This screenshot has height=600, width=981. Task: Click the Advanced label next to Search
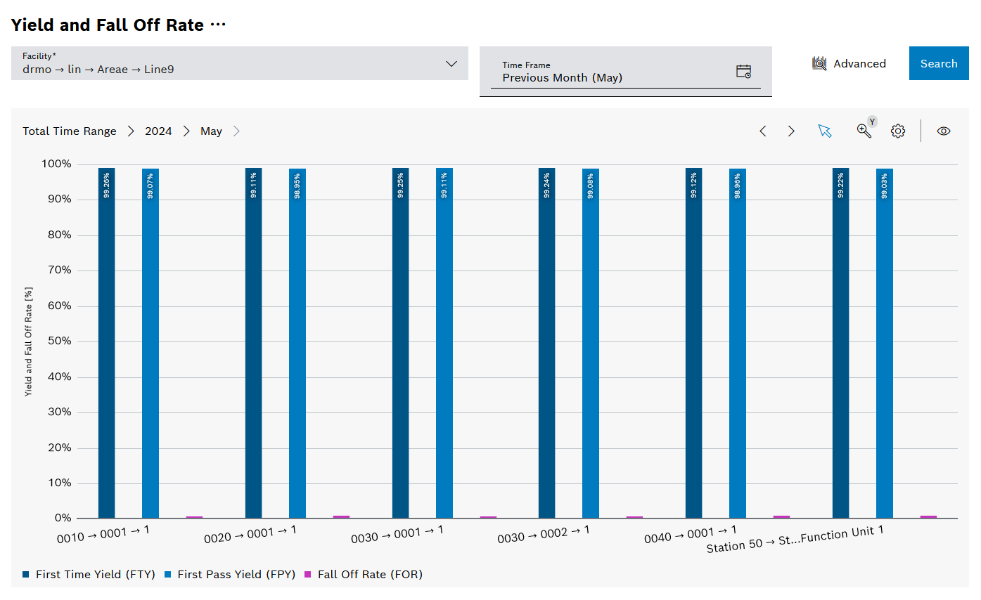[x=859, y=63]
